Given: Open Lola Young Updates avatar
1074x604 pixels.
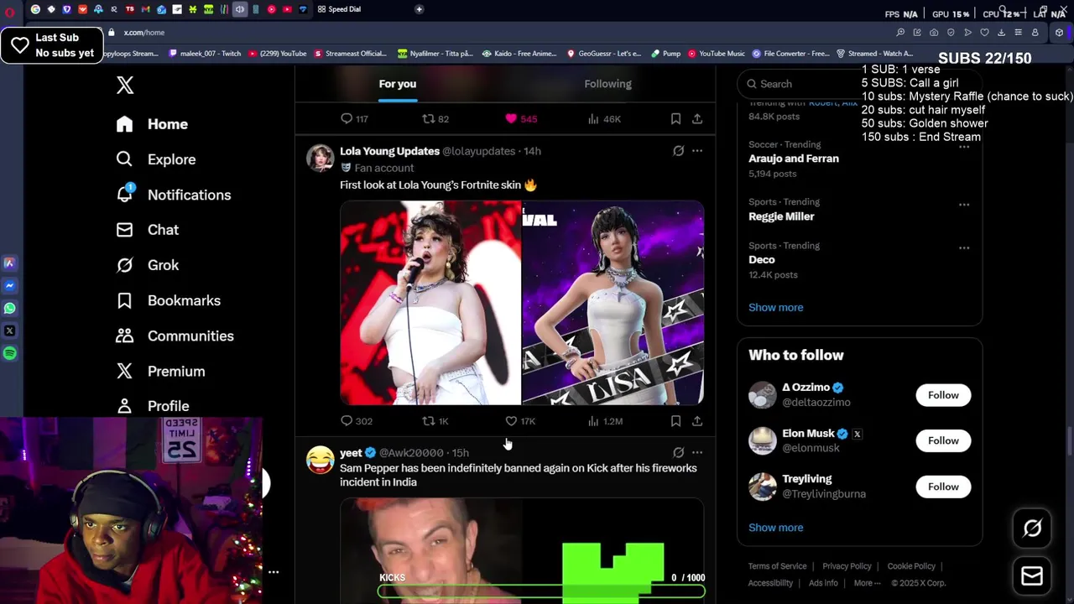Looking at the screenshot, I should click(x=320, y=159).
